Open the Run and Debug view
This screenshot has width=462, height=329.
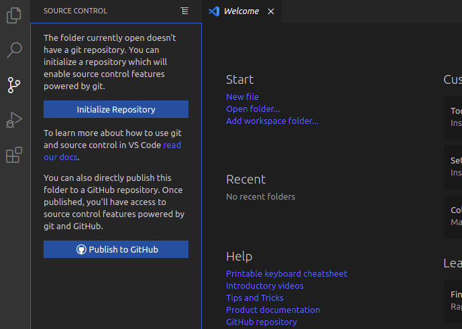tap(14, 120)
